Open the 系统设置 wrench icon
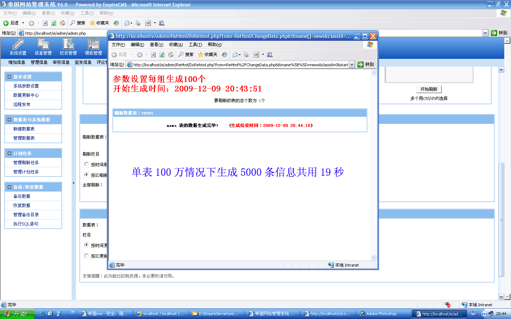 (18, 47)
